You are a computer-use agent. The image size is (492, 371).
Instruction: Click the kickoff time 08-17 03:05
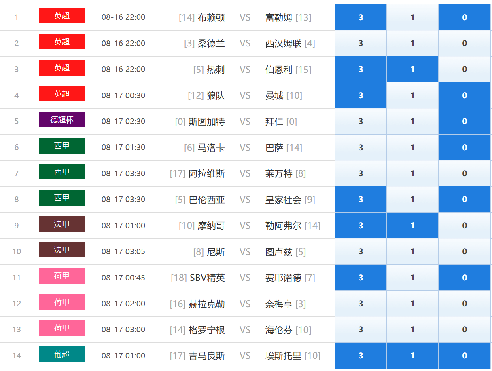tap(123, 251)
